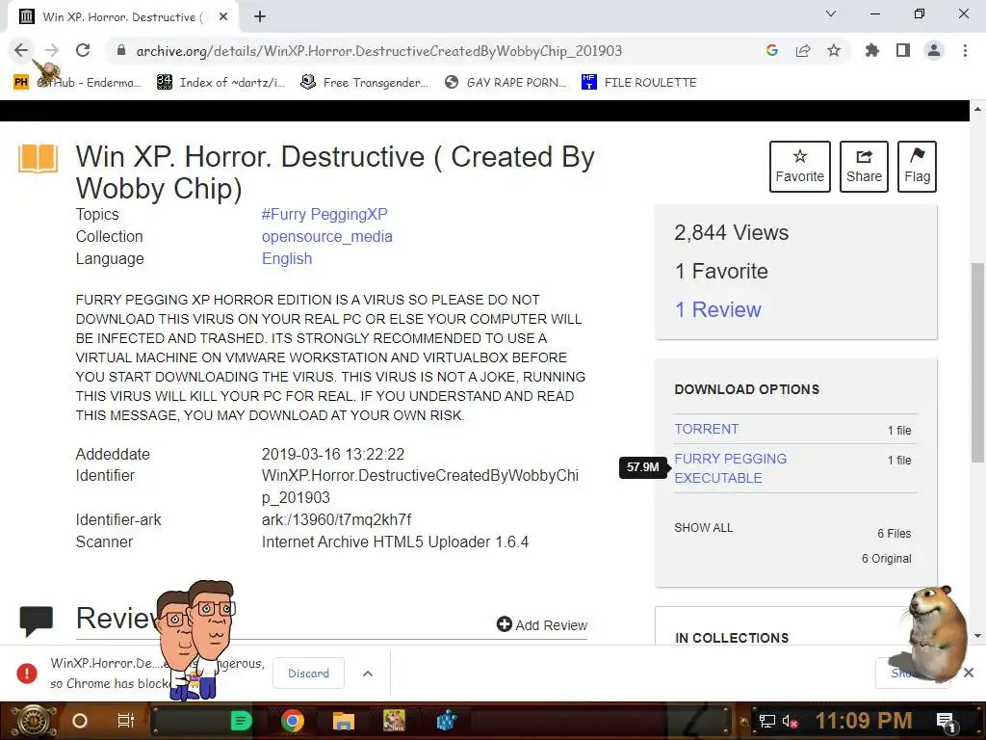This screenshot has height=740, width=986.
Task: Discard the blocked download
Action: 308,674
